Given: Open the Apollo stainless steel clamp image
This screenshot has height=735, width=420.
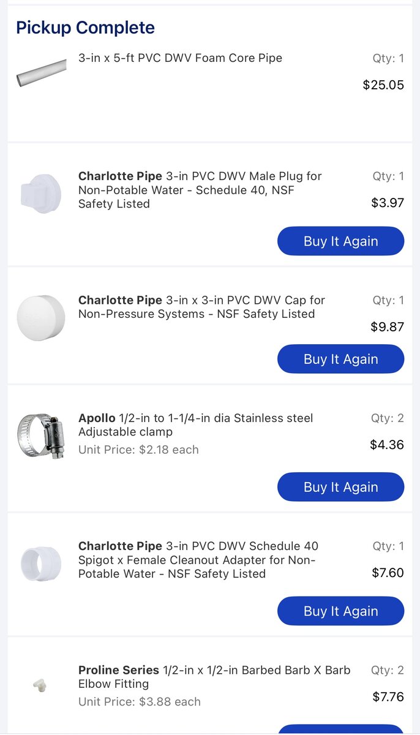Looking at the screenshot, I should tap(41, 437).
